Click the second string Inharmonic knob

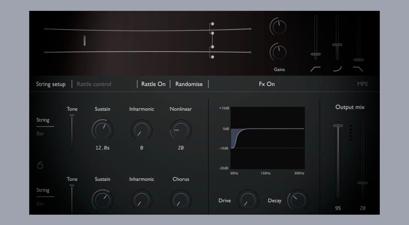[142, 200]
